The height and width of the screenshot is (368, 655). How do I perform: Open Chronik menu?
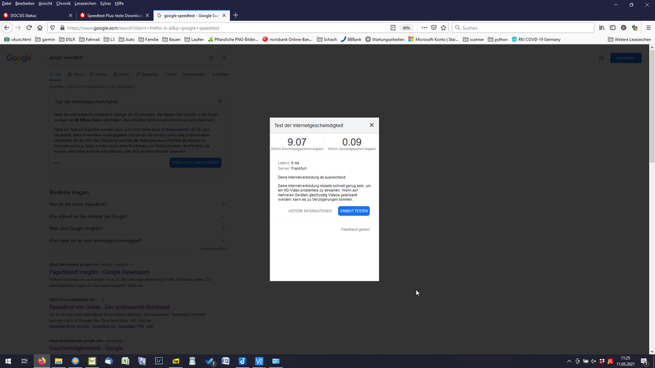tap(64, 3)
